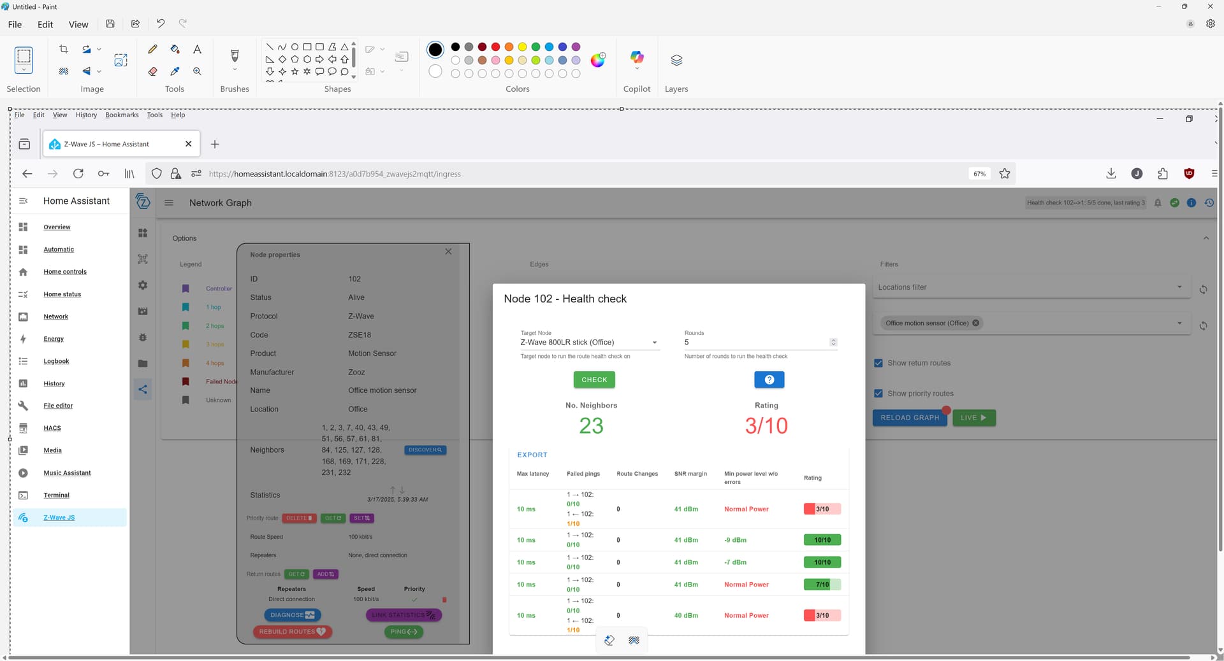Viewport: 1224px width, 661px height.
Task: Click the Magnifier zoom tool
Action: (197, 71)
